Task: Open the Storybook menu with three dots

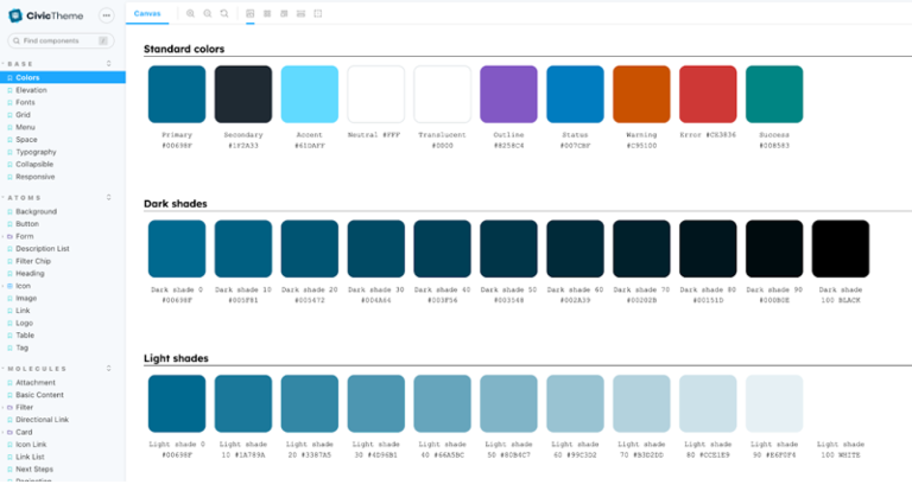Action: [106, 15]
